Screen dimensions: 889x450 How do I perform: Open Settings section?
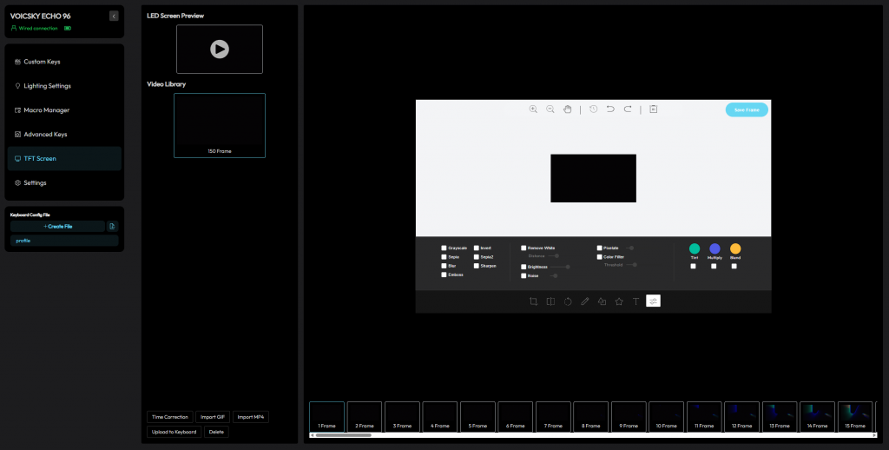tap(64, 182)
